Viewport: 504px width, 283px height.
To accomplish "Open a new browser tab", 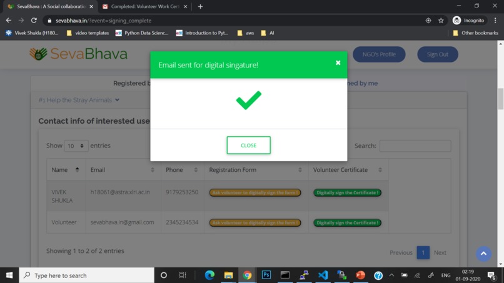I will tap(200, 6).
